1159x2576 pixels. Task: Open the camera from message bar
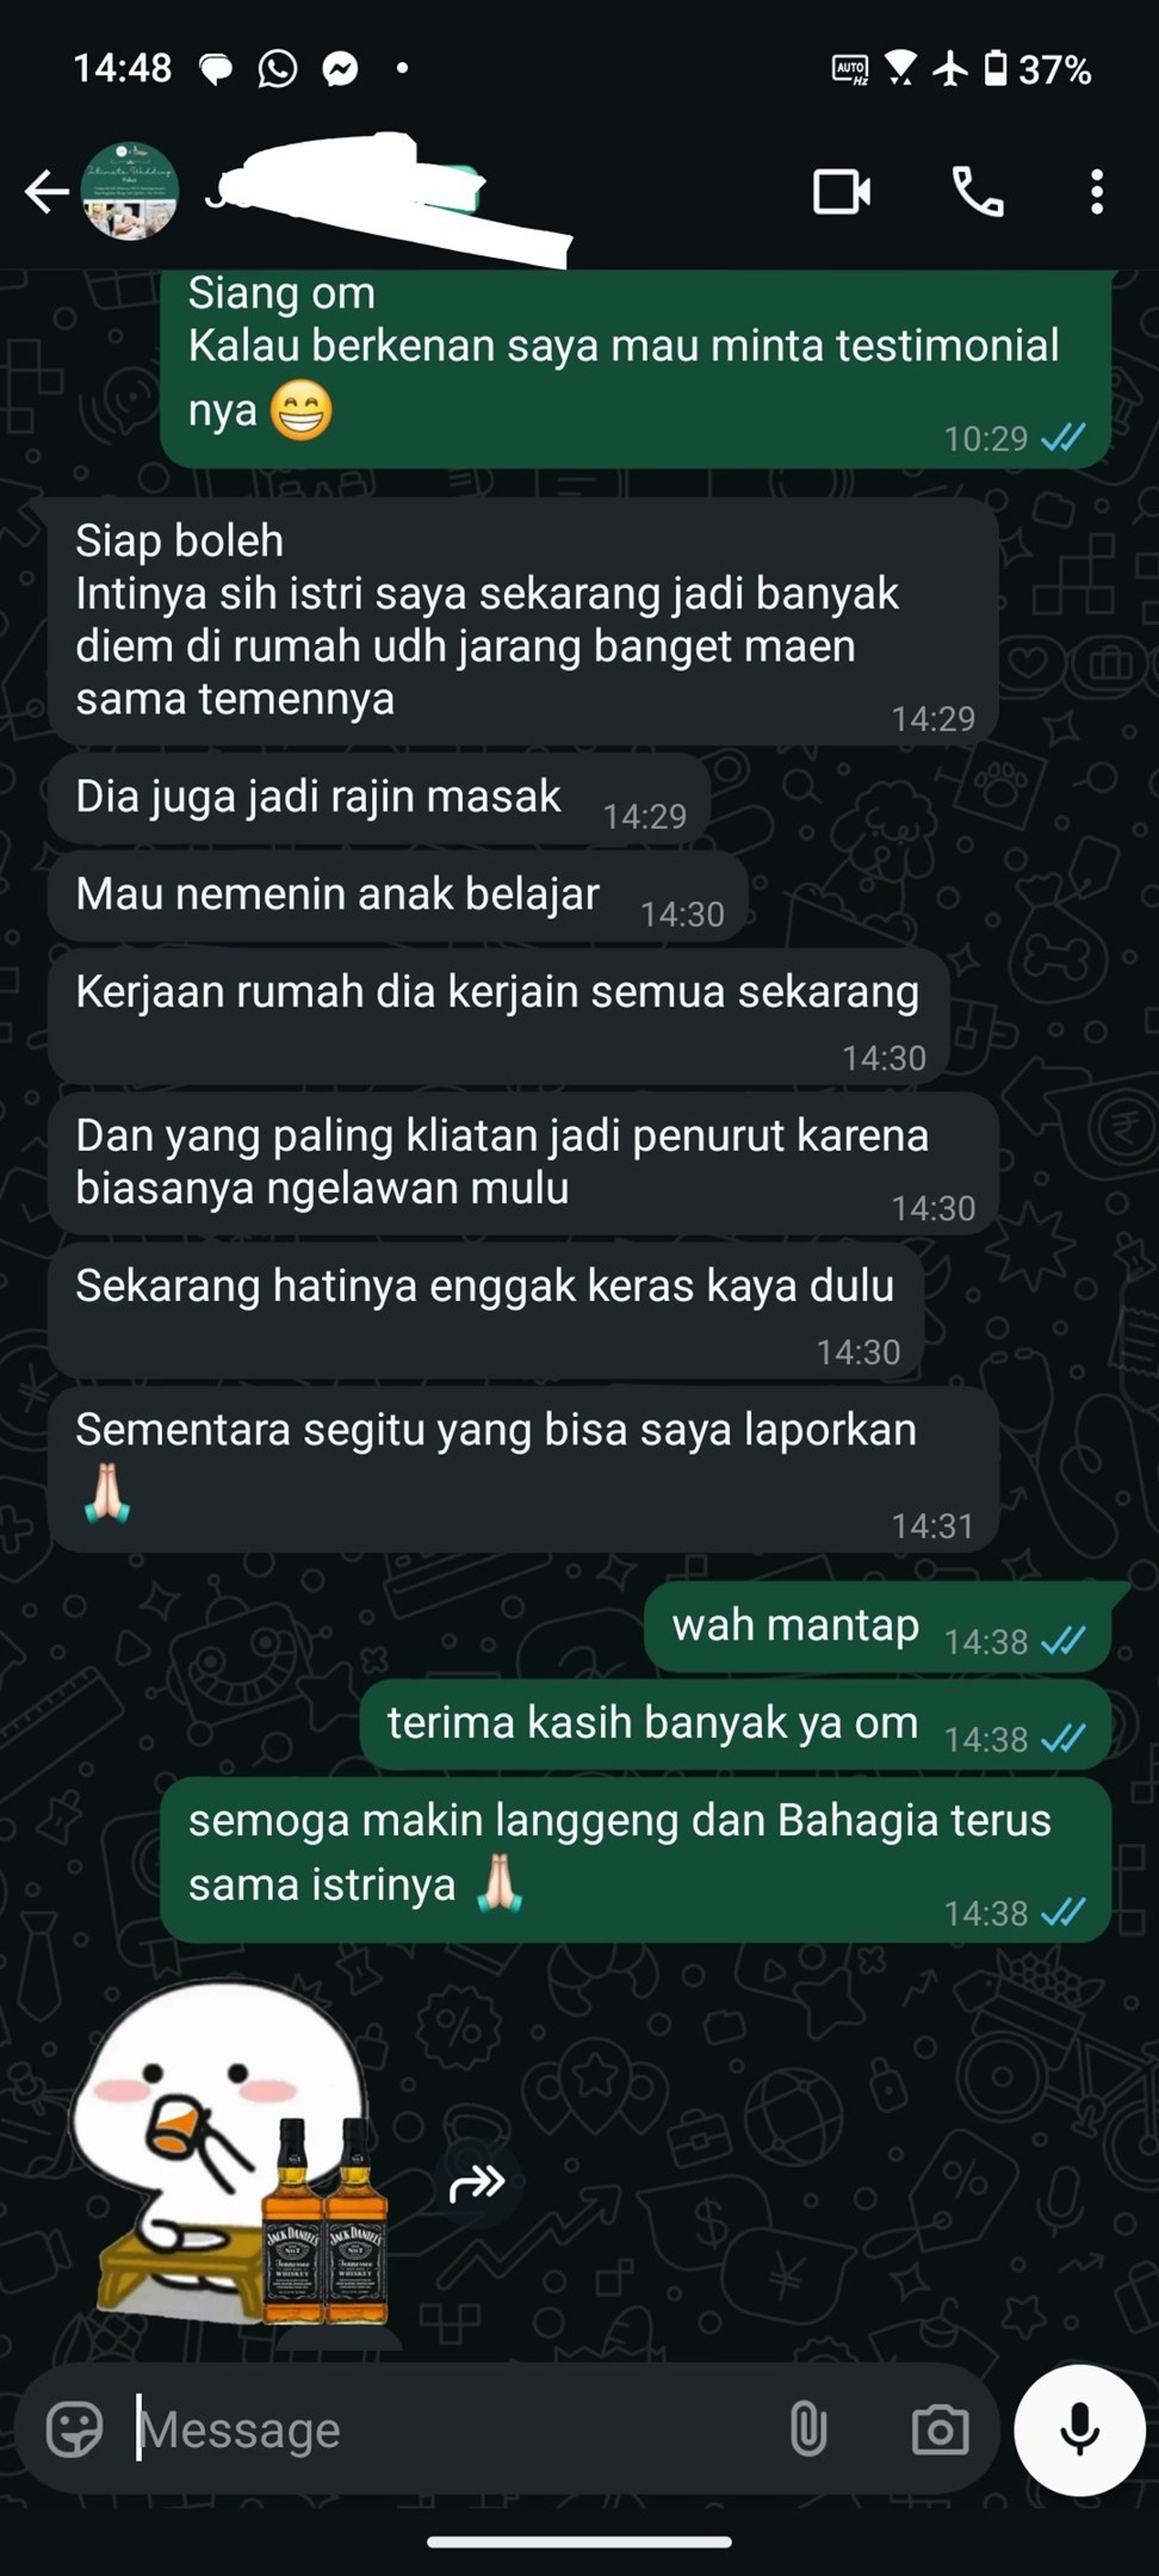point(940,2429)
